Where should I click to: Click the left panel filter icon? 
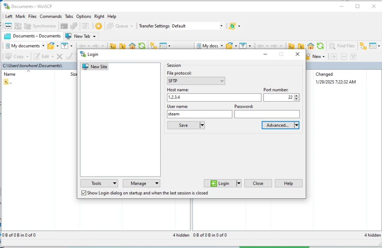(x=65, y=46)
